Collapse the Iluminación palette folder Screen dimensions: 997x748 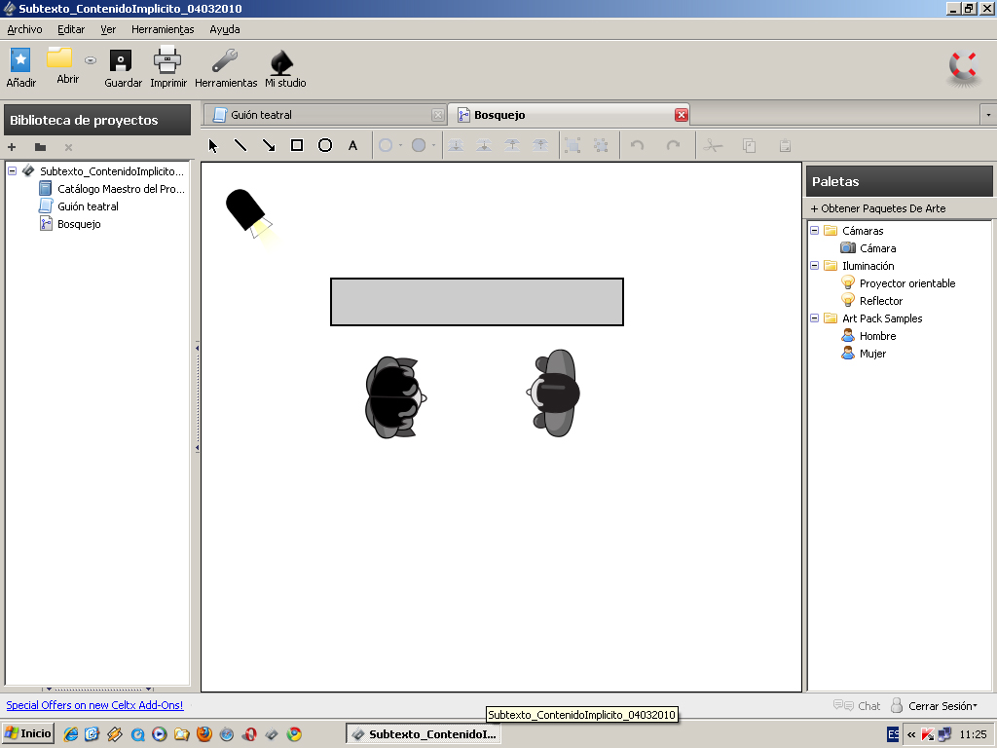tap(814, 266)
